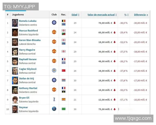Click Marcus Rashford portrait thumbnail
This screenshot has height=125, width=156.
click(x=15, y=32)
